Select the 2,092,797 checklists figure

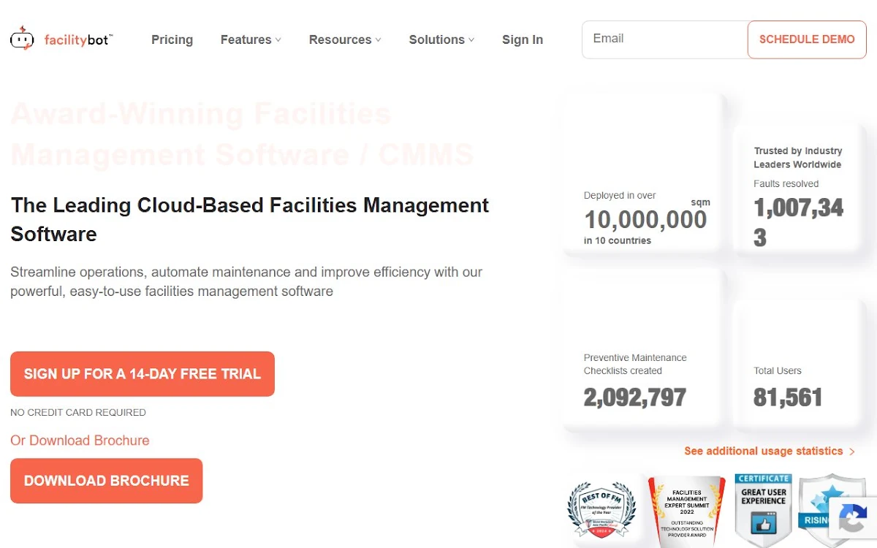pos(635,397)
